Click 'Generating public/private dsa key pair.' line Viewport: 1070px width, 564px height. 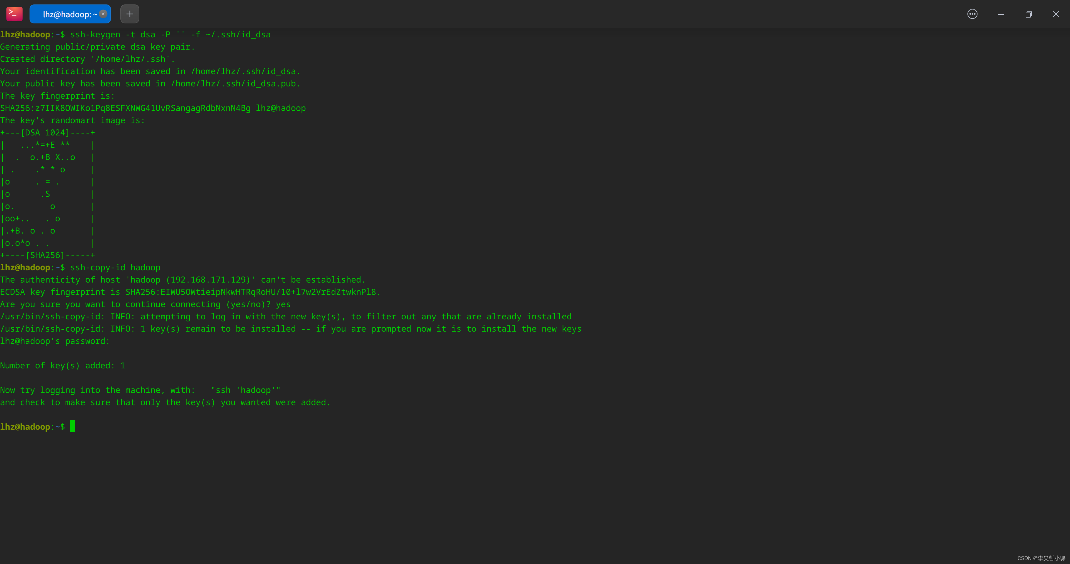98,47
